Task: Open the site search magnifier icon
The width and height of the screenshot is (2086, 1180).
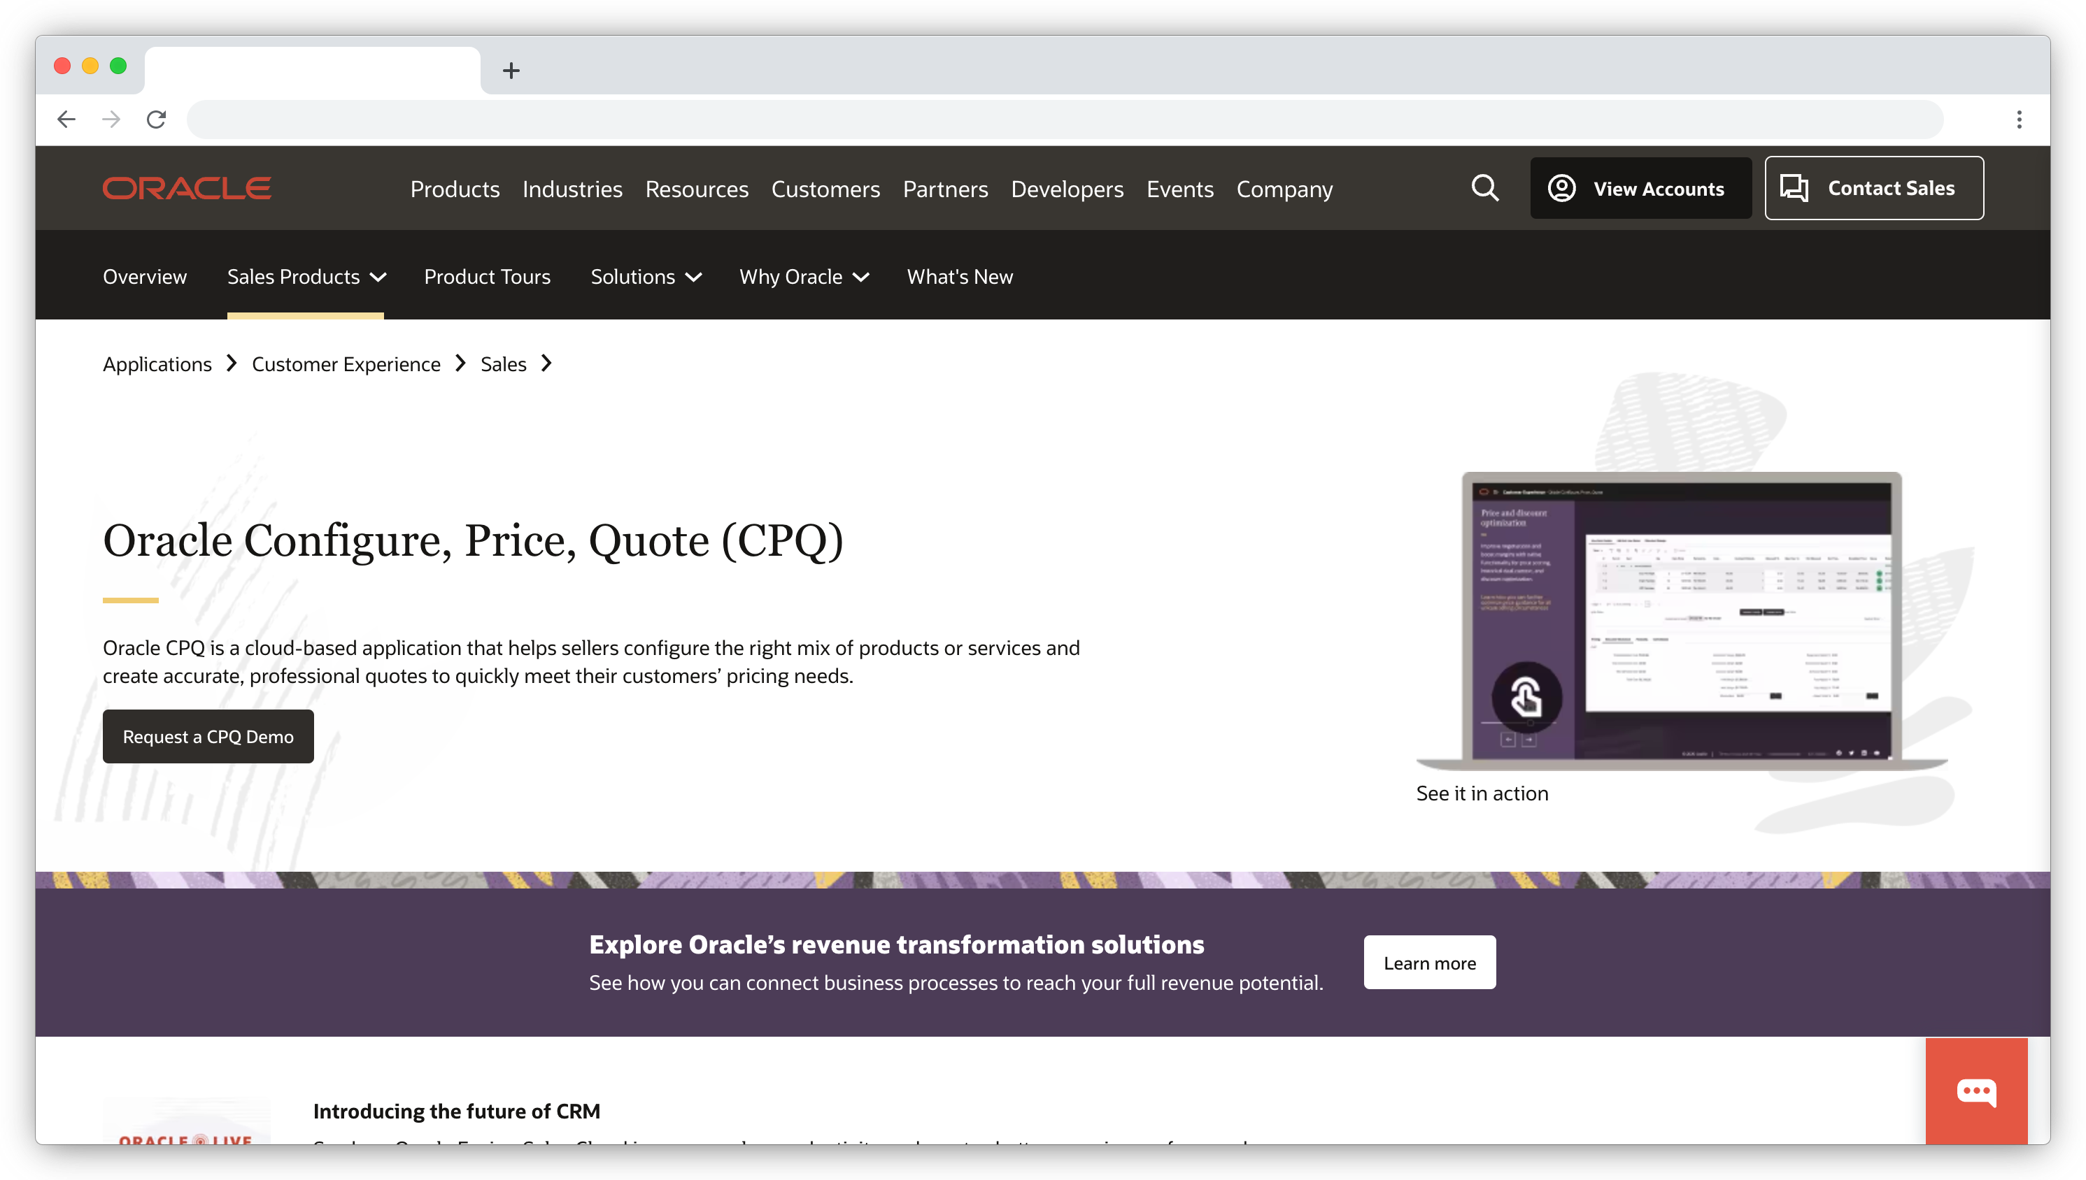Action: pos(1484,188)
